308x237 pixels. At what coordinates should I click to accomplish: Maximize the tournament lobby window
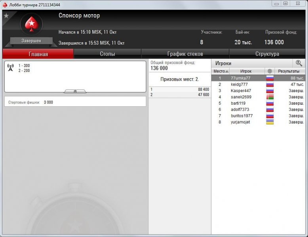pos(285,4)
